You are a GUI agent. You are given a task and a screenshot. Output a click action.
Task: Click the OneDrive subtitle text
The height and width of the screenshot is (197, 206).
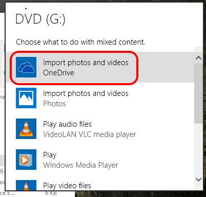[x=58, y=73]
